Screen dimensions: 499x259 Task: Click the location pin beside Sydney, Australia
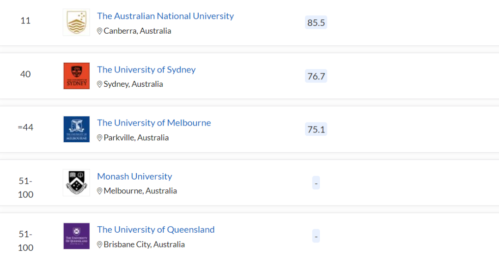(x=99, y=84)
